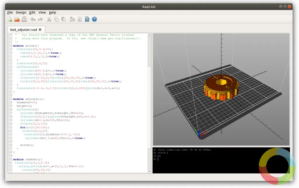Open the Help menu
Screen dimensions: 299x188
[53, 12]
